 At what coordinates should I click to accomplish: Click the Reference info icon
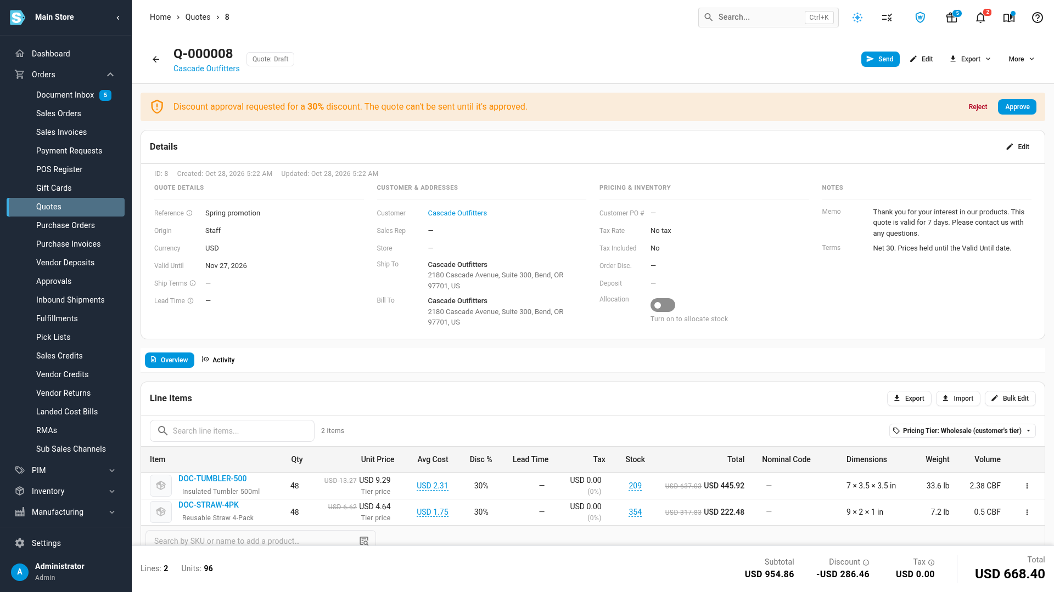click(x=189, y=213)
